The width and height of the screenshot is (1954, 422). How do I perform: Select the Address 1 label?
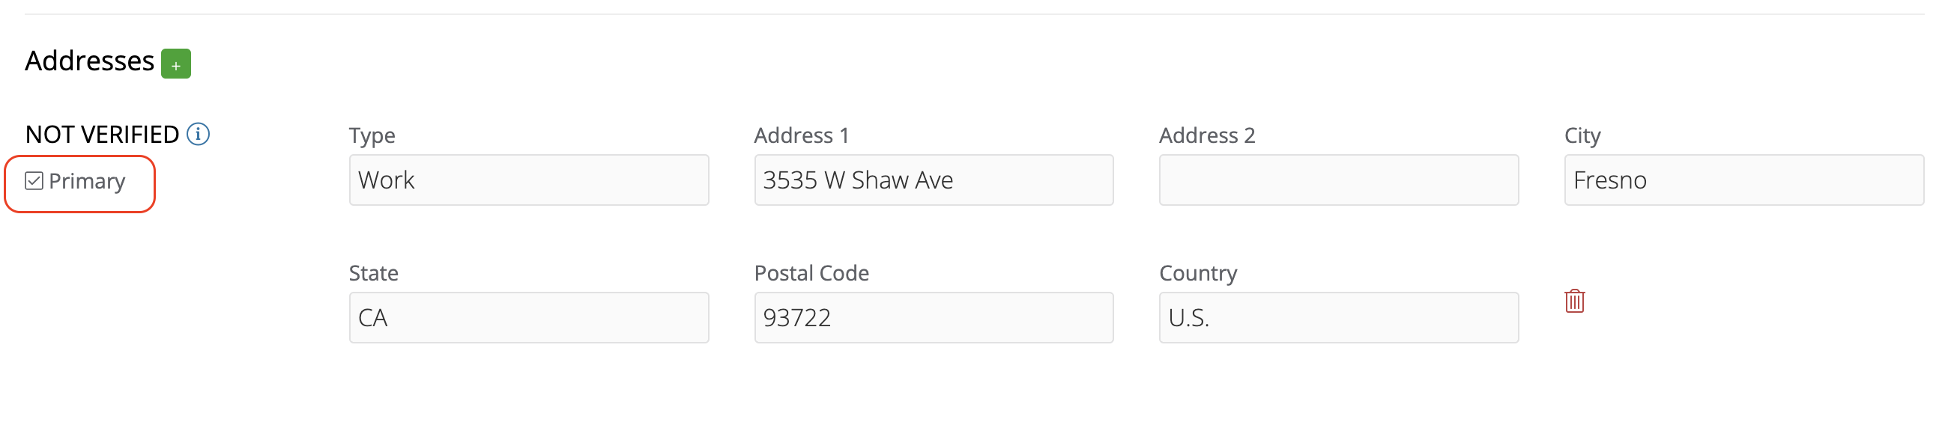[802, 135]
